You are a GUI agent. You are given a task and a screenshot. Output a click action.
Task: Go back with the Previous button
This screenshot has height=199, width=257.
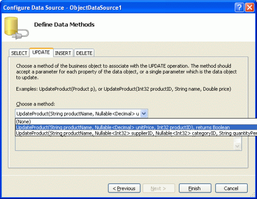pos(124,188)
